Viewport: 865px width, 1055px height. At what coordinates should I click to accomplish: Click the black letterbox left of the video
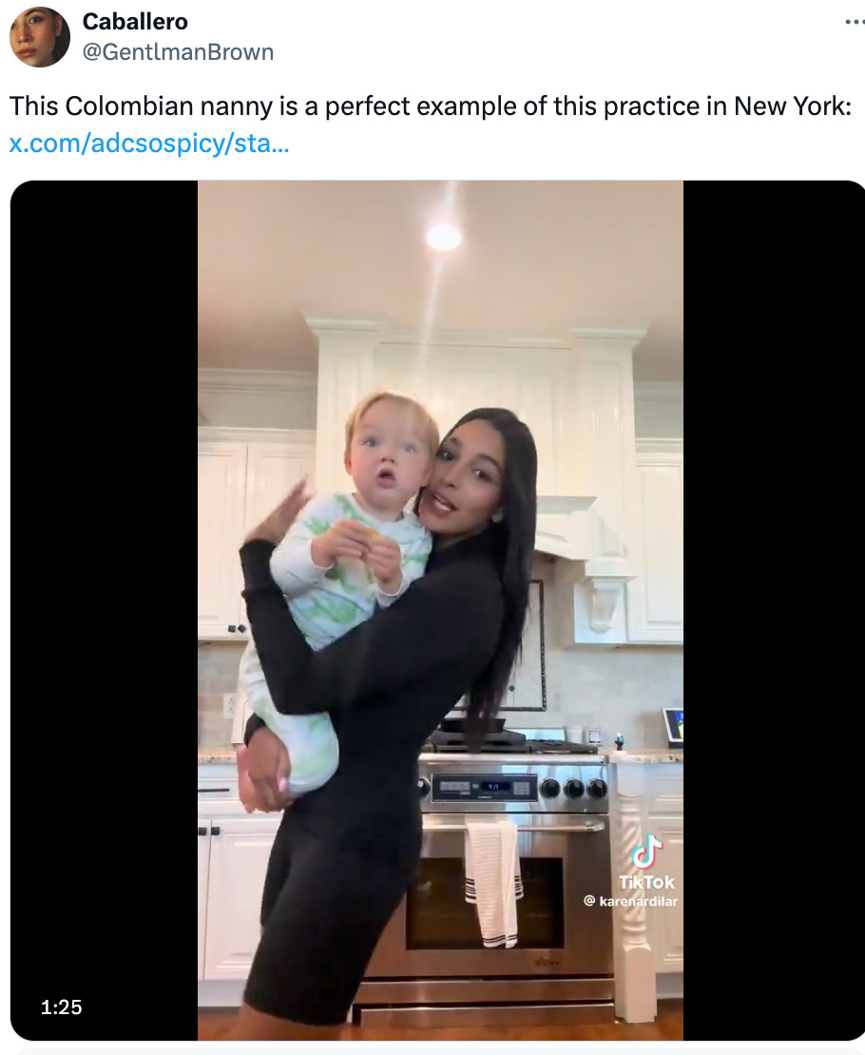click(x=105, y=609)
